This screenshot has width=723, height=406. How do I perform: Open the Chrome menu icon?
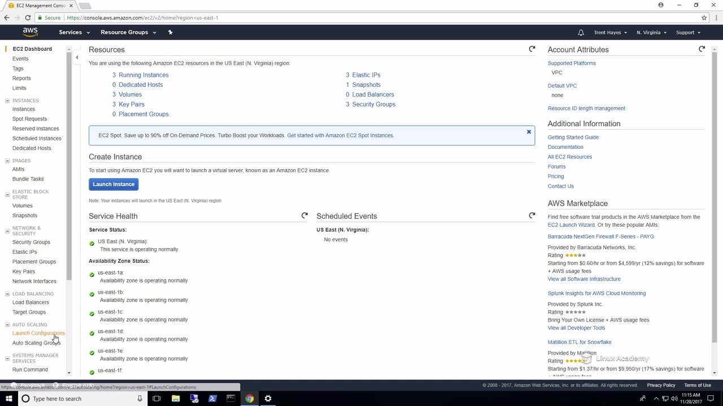click(716, 17)
